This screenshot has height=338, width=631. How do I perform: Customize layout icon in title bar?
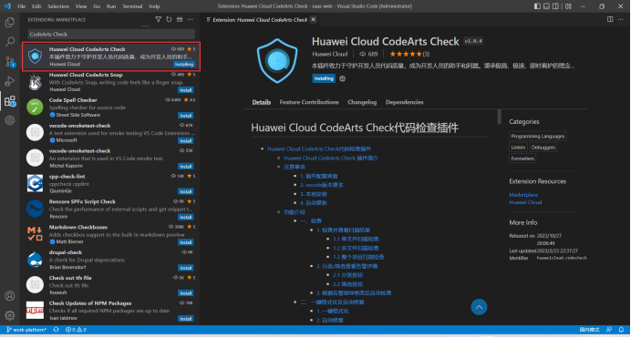click(x=568, y=6)
